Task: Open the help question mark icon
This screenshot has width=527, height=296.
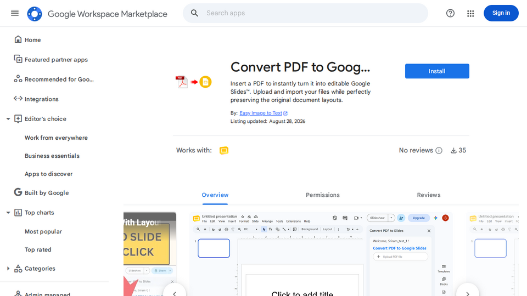Action: click(x=450, y=13)
